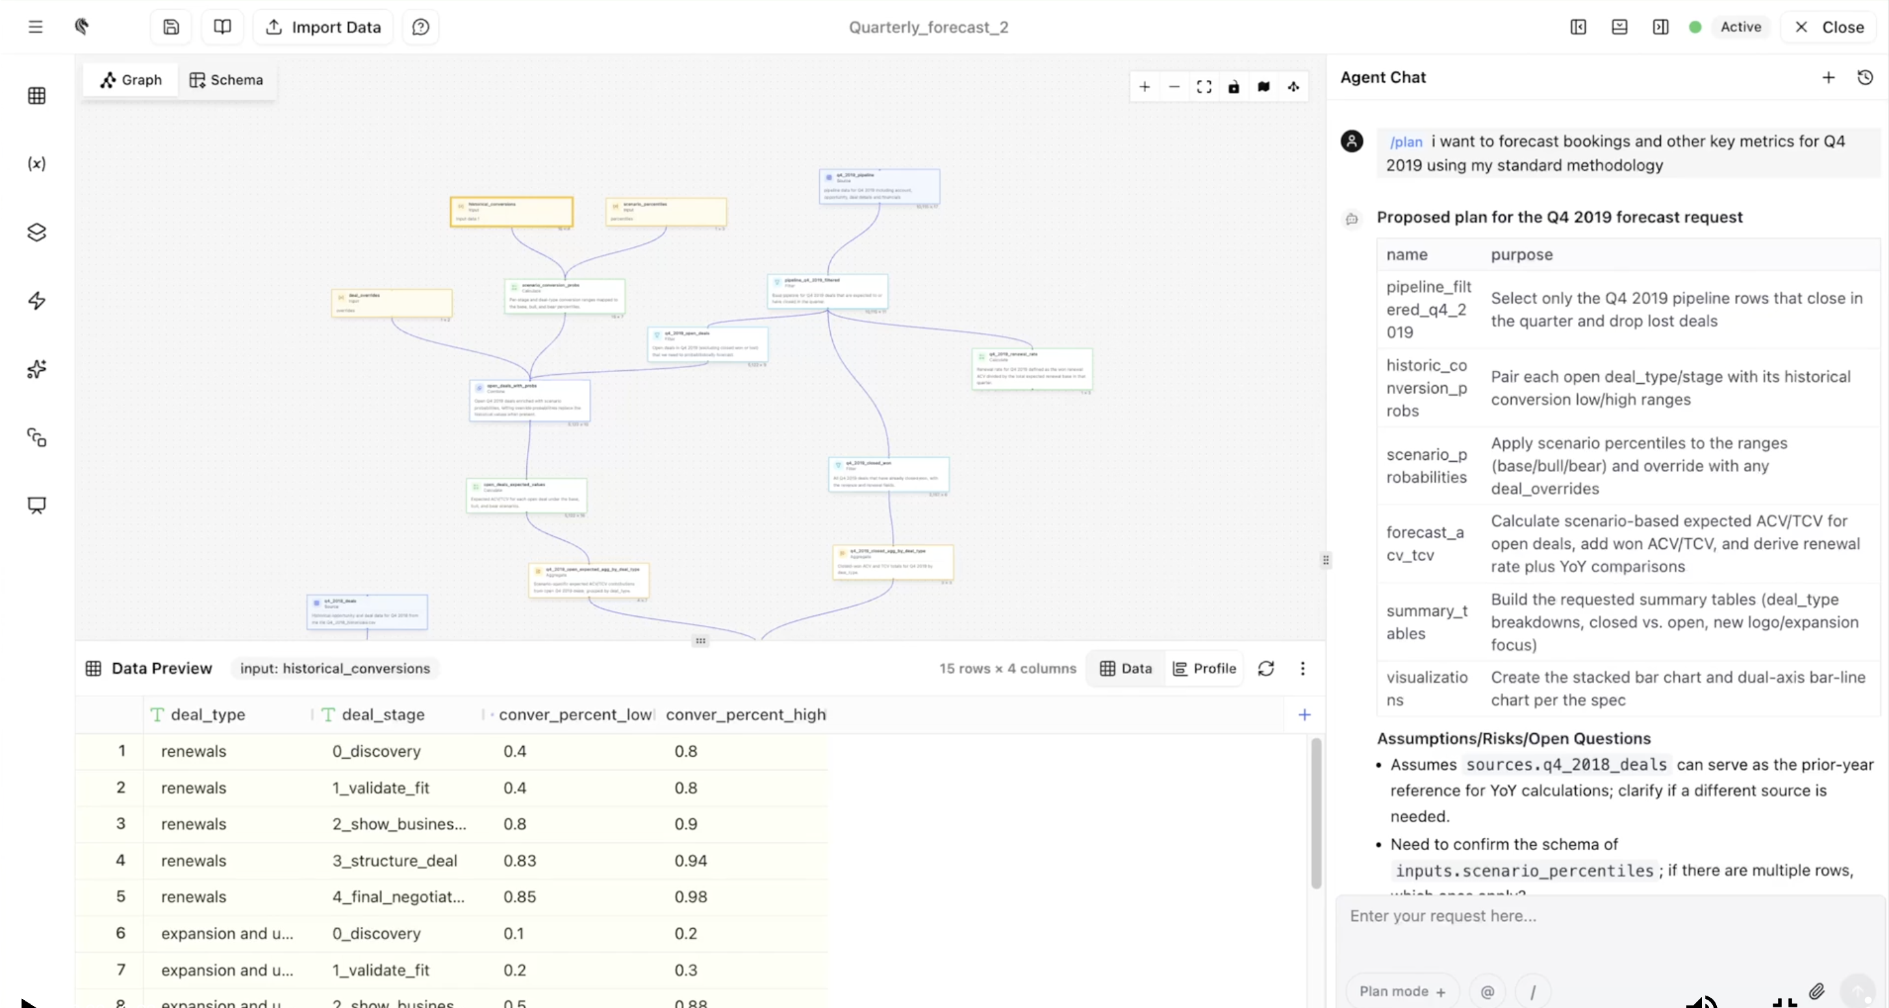1889x1008 pixels.
Task: Switch the data preview to Profile view
Action: coord(1205,668)
